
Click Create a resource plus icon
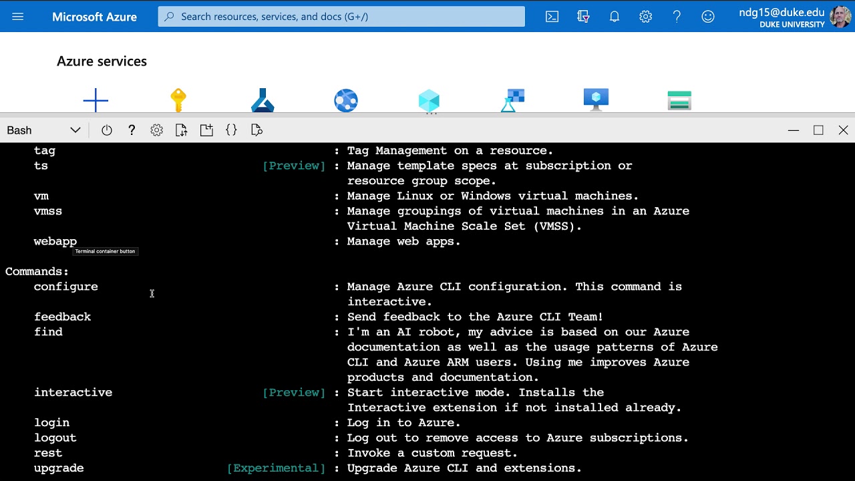pos(96,100)
